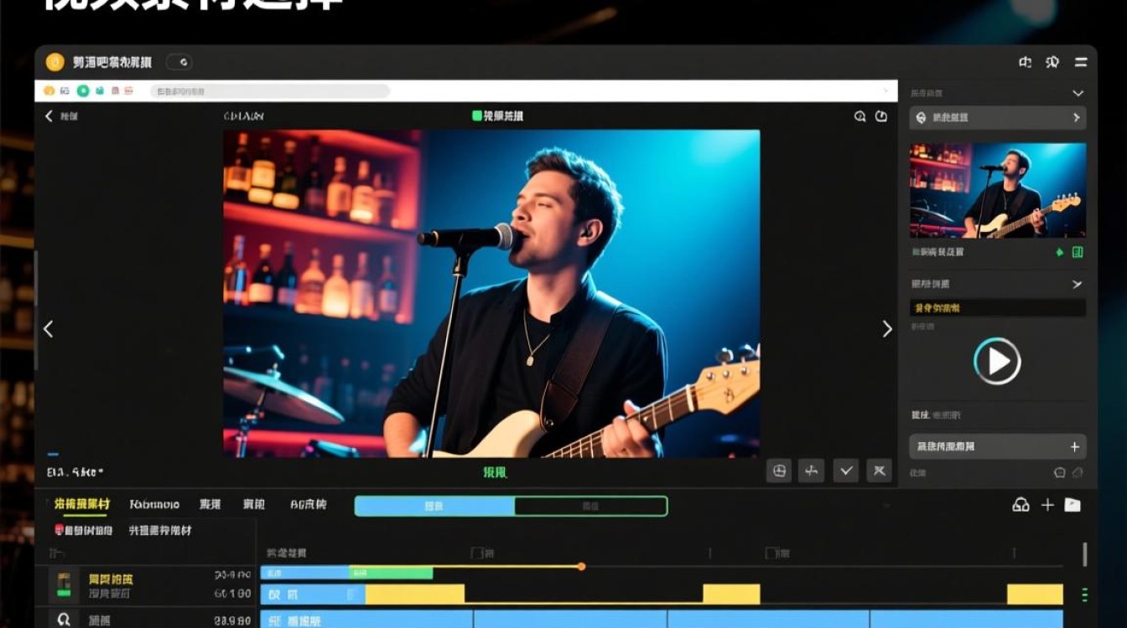Switch to the fifth tab starting with BG

[x=309, y=504]
